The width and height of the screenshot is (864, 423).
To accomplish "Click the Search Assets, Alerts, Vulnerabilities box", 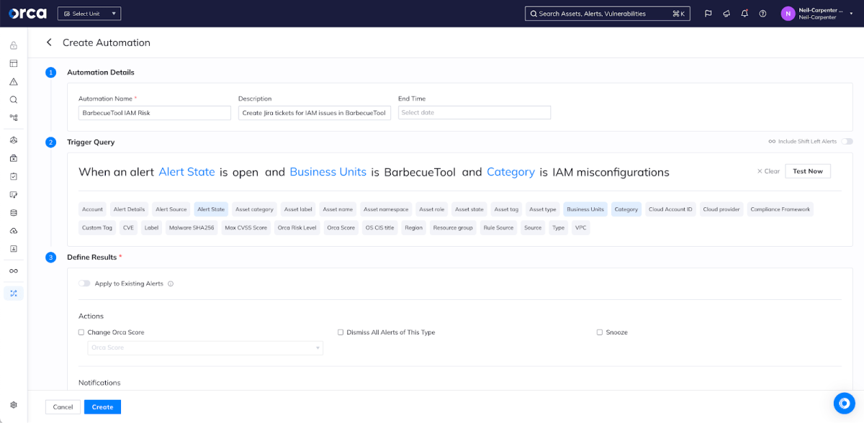I will click(x=608, y=14).
